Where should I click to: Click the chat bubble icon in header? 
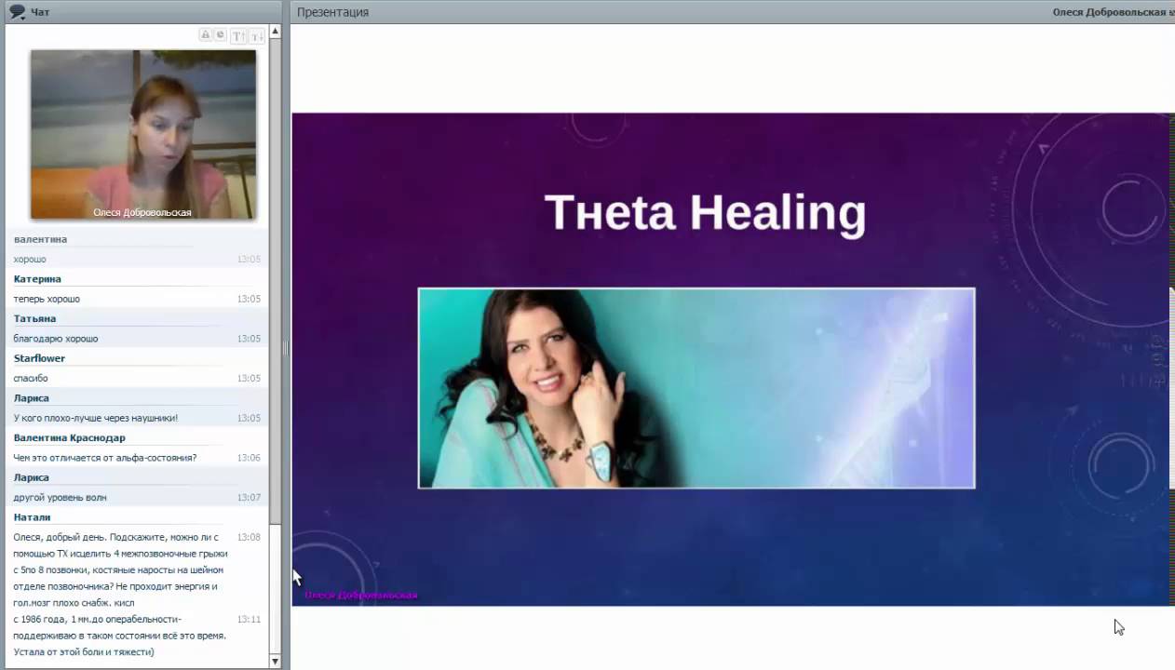(x=17, y=11)
